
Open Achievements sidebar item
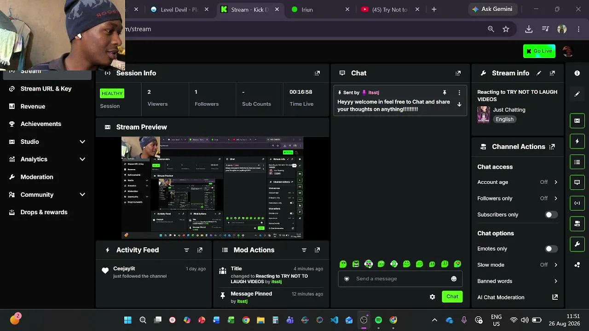click(41, 124)
